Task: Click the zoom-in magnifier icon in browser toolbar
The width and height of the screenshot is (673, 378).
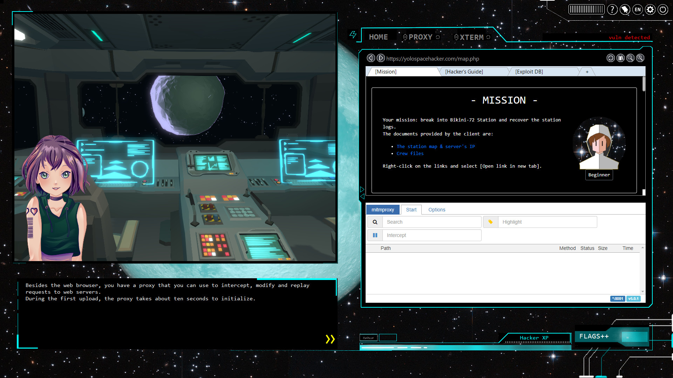Action: [x=640, y=58]
